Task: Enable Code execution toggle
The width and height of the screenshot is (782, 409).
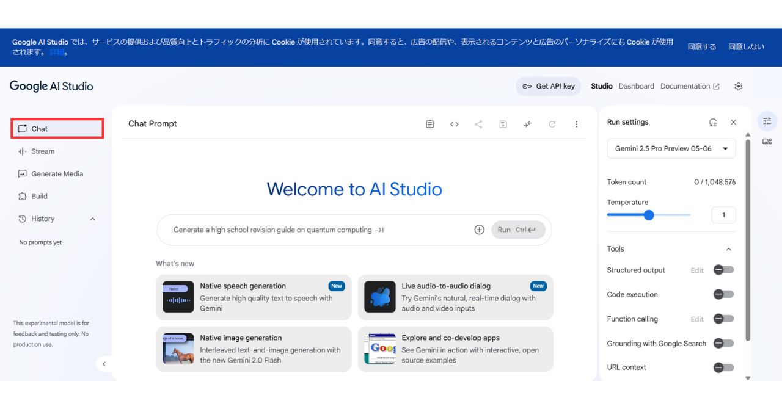Action: click(x=723, y=294)
